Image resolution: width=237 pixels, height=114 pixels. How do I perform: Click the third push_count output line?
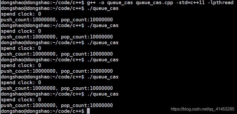[57, 54]
